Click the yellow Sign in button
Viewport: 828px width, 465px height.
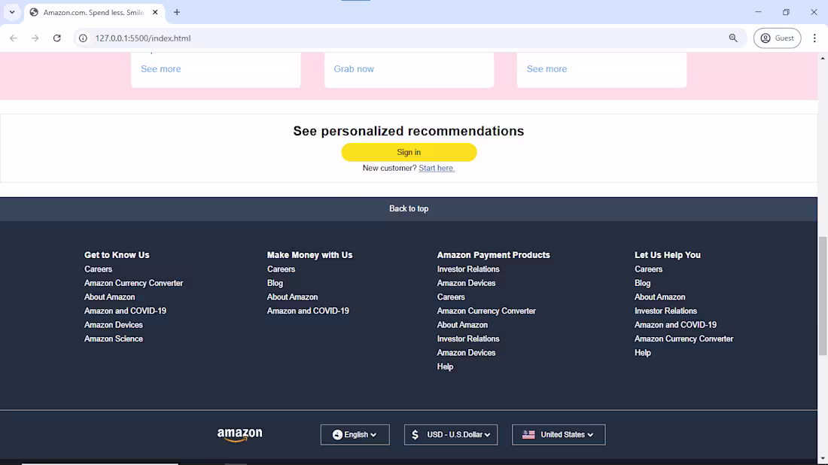[x=409, y=152]
